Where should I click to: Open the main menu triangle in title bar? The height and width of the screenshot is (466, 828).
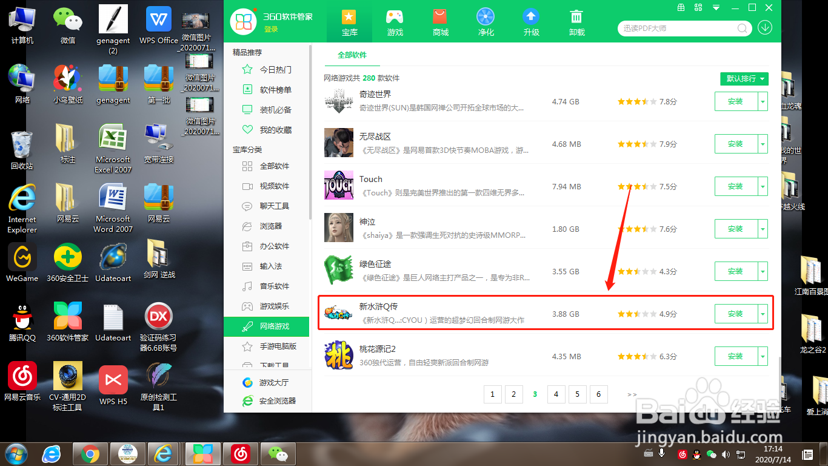click(x=716, y=7)
